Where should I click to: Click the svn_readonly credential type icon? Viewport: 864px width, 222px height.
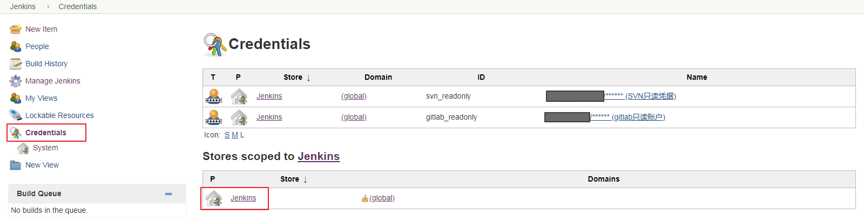pos(214,96)
